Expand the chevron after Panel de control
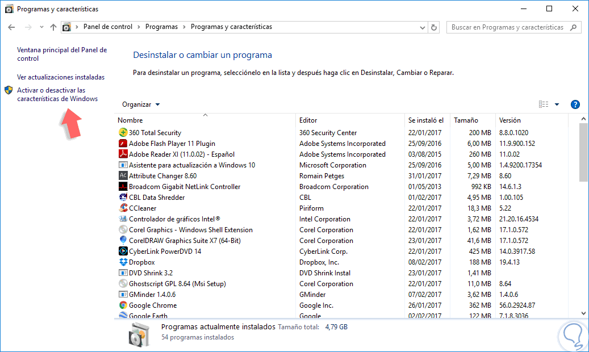Screen dimensions: 589x352 click(x=139, y=27)
